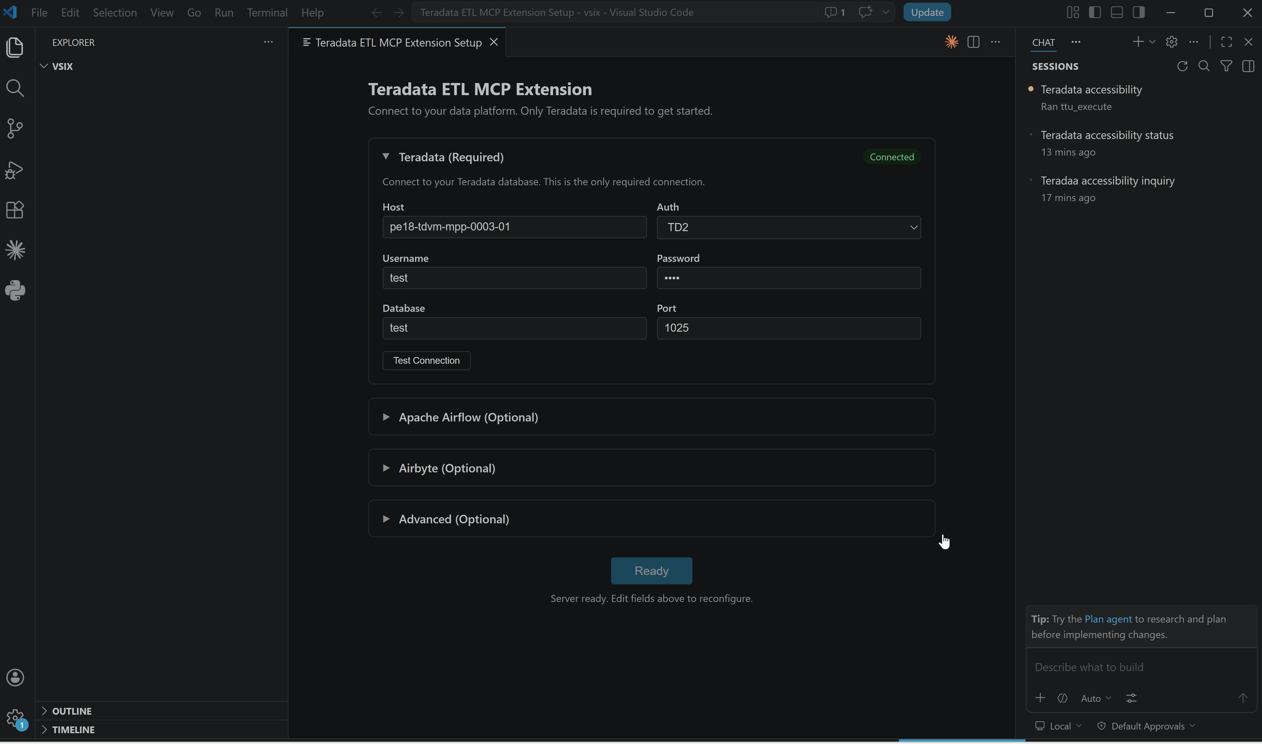Open Accounts menu in activity bar

point(15,678)
